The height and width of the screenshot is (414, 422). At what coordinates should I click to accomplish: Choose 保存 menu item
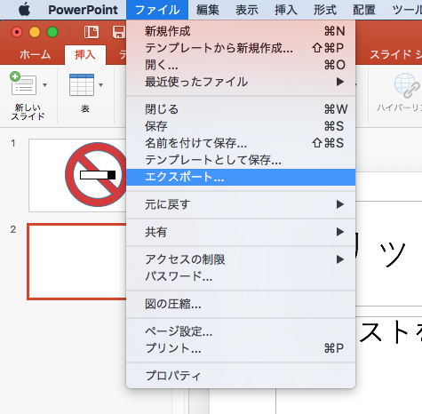tap(241, 126)
